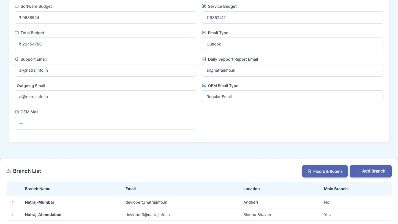This screenshot has height=224, width=398.
Task: Click the Branch List heading
Action: tap(27, 171)
